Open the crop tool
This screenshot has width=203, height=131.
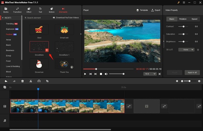click(x=47, y=81)
